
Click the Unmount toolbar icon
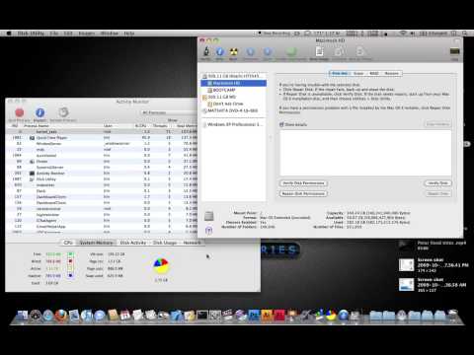coord(251,51)
